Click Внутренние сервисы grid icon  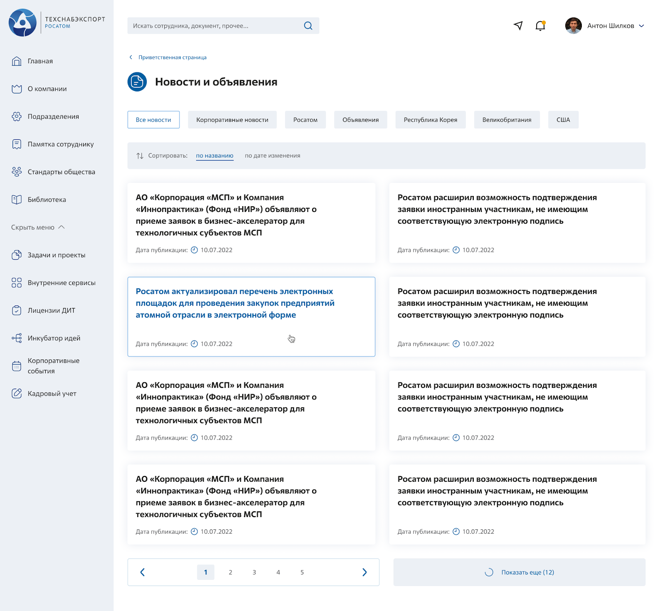[x=17, y=283]
